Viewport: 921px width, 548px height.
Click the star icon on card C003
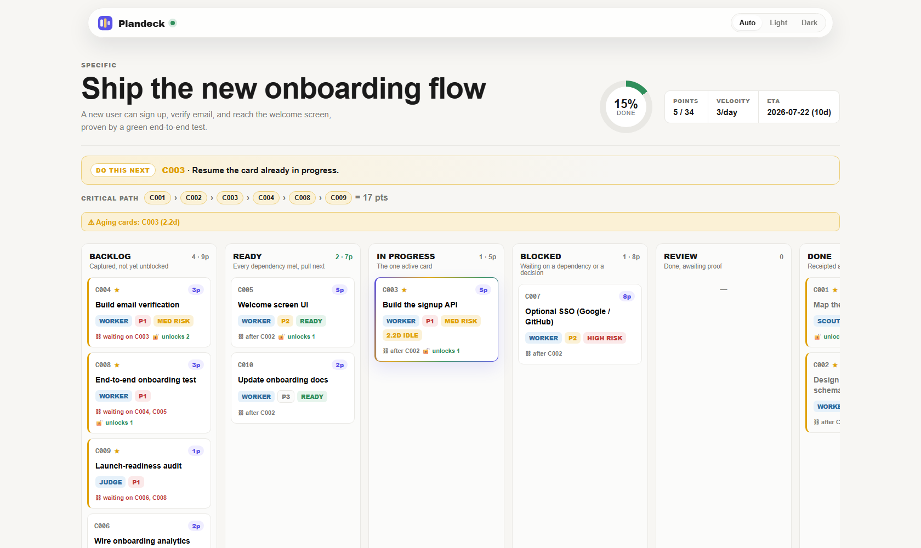(x=404, y=290)
